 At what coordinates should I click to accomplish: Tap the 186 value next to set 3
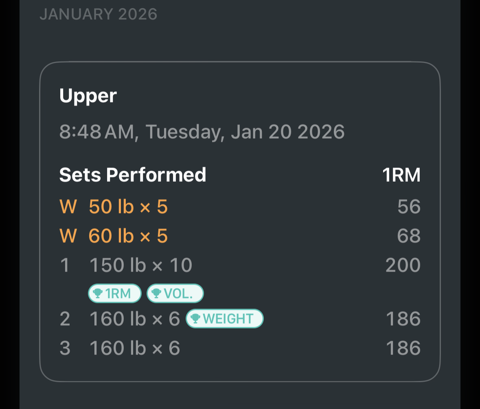point(403,348)
